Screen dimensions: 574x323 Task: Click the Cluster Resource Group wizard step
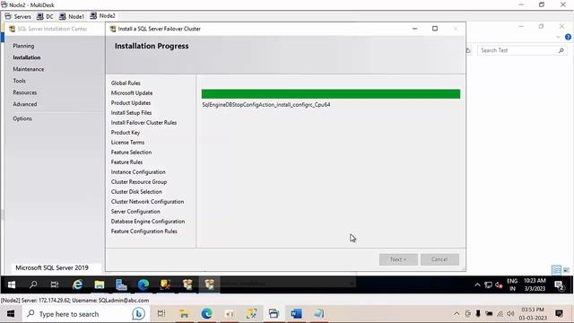[x=139, y=182]
